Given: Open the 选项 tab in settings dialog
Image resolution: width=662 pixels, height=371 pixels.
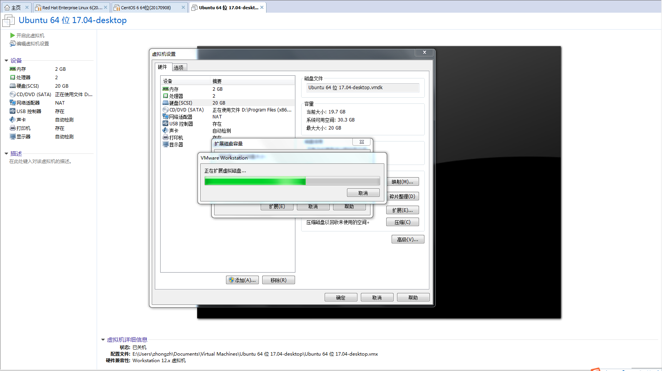Looking at the screenshot, I should 179,68.
